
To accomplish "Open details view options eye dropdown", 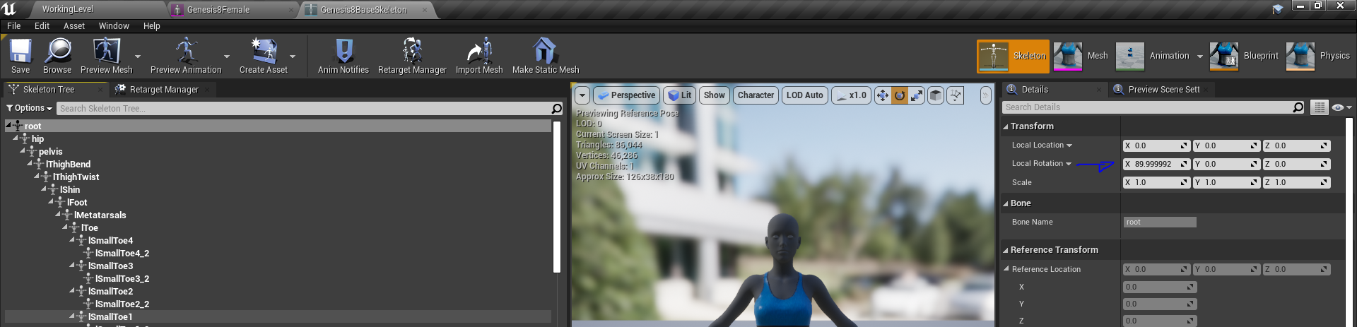I will click(1341, 107).
